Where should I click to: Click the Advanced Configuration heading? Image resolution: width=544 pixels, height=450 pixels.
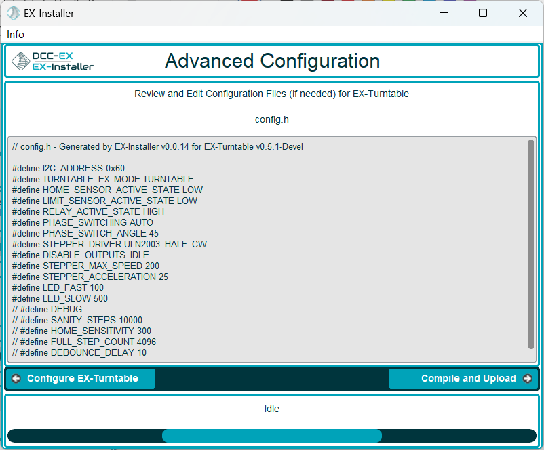point(272,61)
